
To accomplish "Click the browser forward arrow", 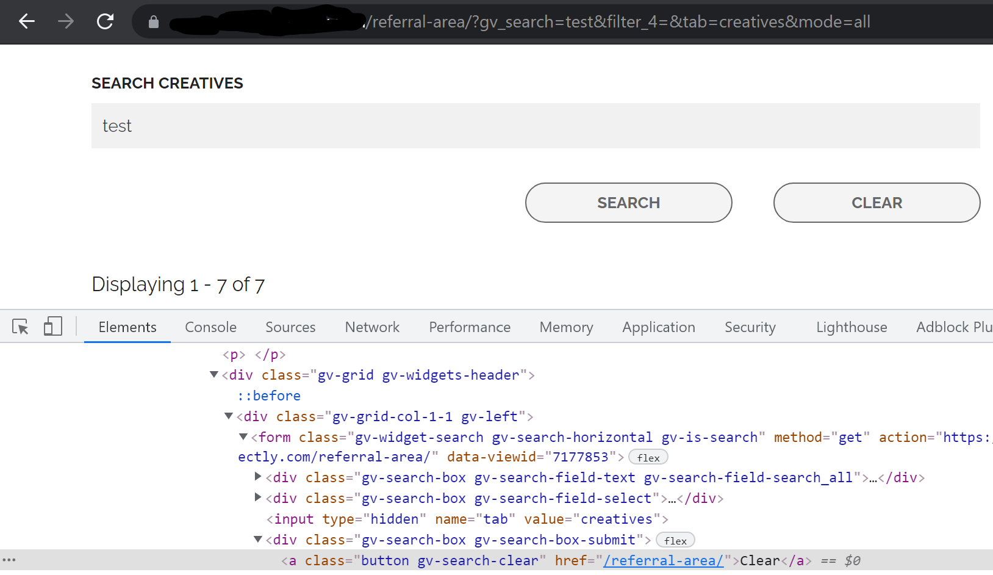I will point(65,21).
